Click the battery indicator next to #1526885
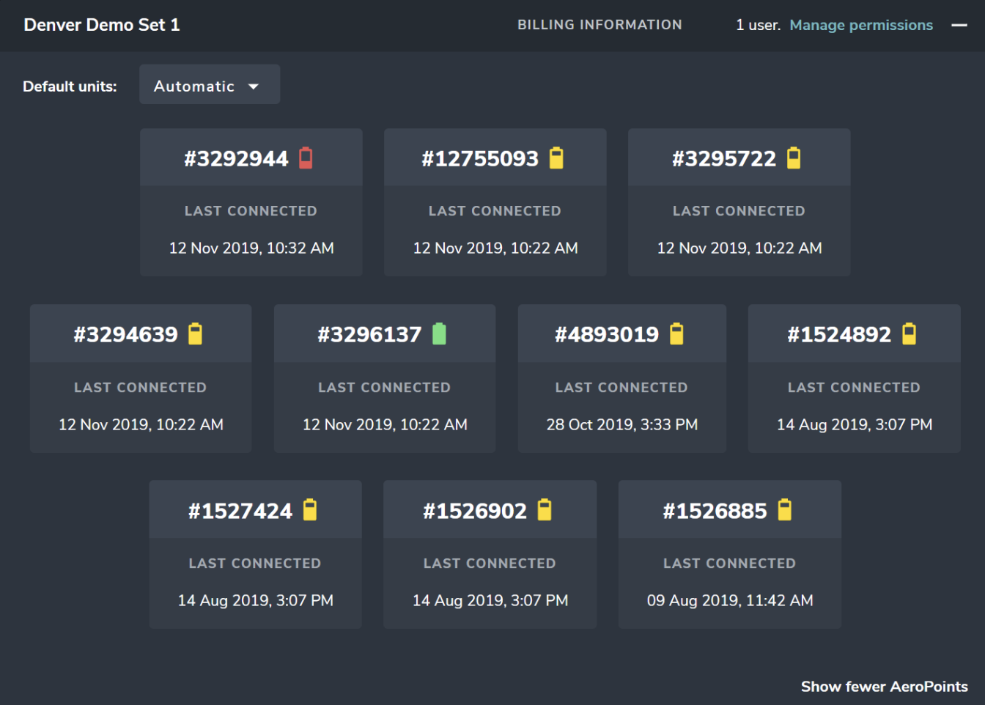Screen dimensions: 985x705 [785, 509]
